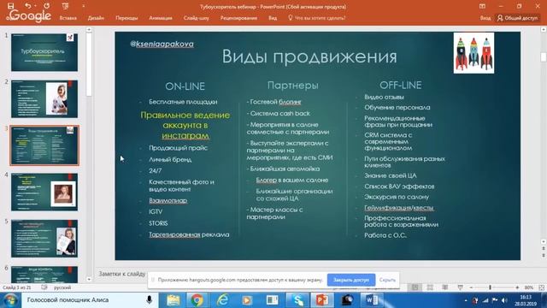The image size is (547, 308).
Task: Click the Голосовой помощник Алиса search box
Action: [90, 300]
